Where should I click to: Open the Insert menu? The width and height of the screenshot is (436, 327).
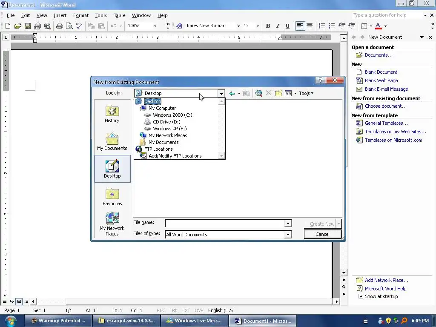60,15
